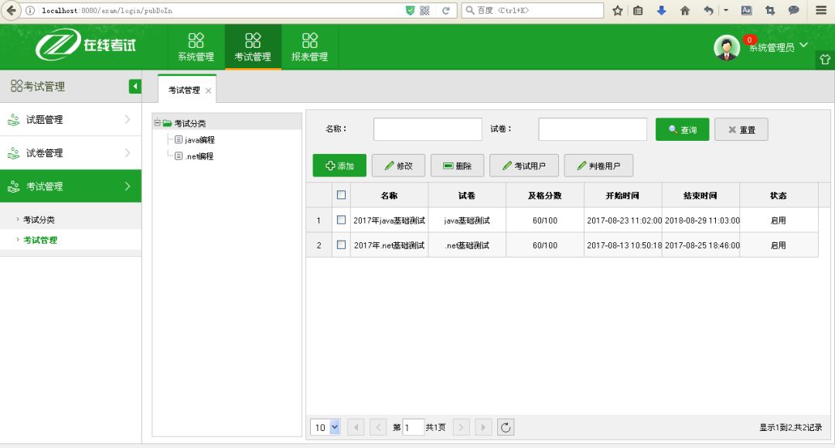Screen dimensions: 835x448
Task: Click the browser download arrow icon
Action: point(661,11)
